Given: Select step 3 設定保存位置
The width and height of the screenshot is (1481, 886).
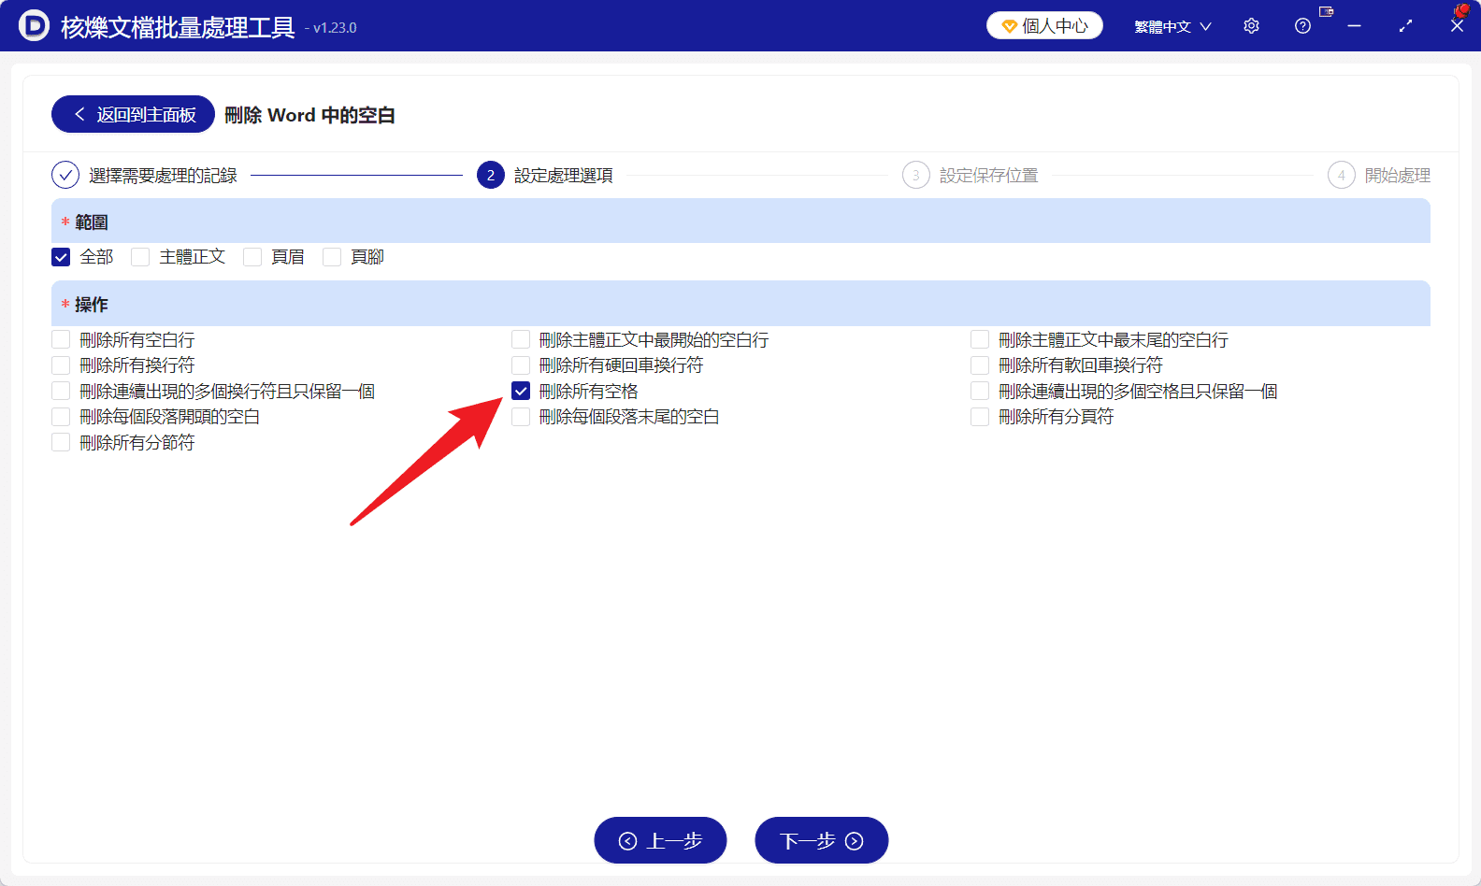Looking at the screenshot, I should (x=971, y=175).
